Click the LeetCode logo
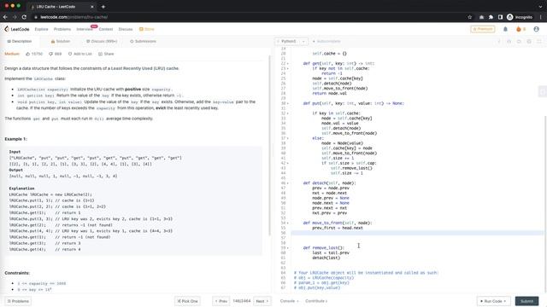The height and width of the screenshot is (307, 547). click(x=17, y=29)
